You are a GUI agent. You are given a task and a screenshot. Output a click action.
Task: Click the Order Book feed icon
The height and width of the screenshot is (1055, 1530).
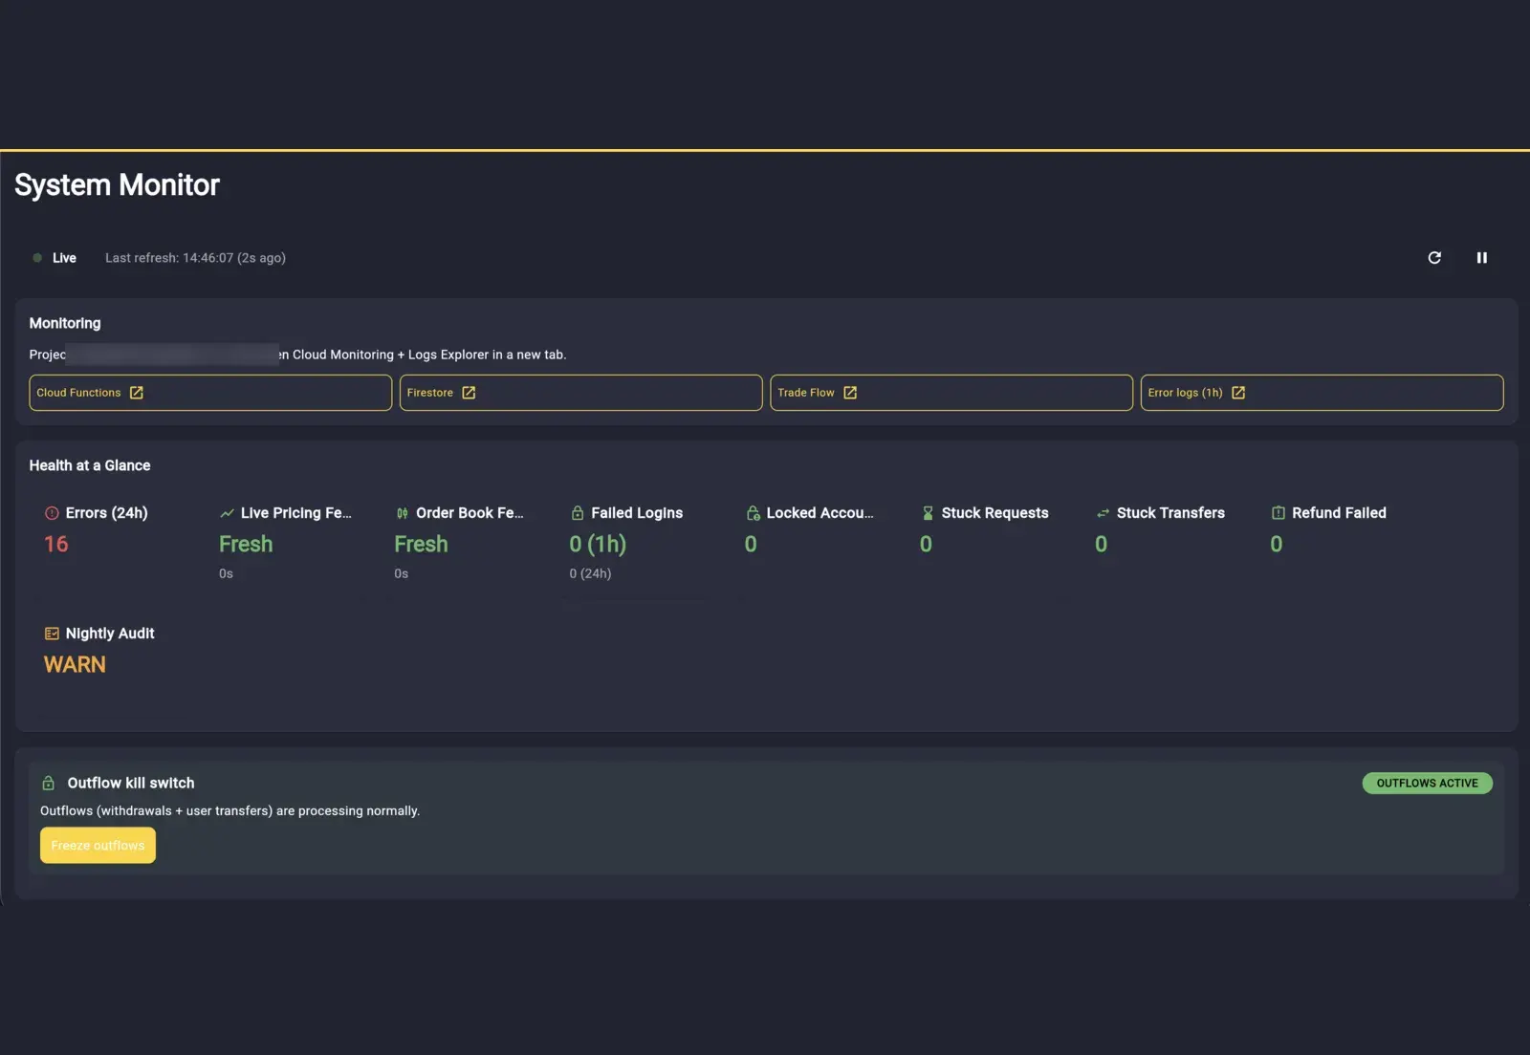[x=402, y=513]
